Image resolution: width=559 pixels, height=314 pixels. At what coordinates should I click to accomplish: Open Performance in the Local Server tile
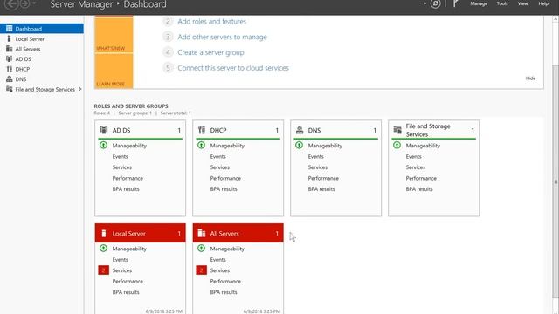(x=128, y=281)
